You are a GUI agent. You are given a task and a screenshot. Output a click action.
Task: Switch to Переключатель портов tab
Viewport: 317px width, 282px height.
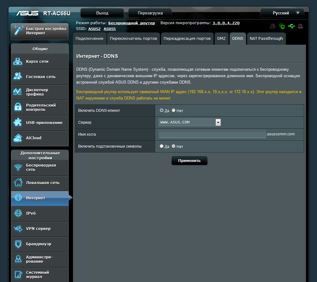[x=133, y=39]
